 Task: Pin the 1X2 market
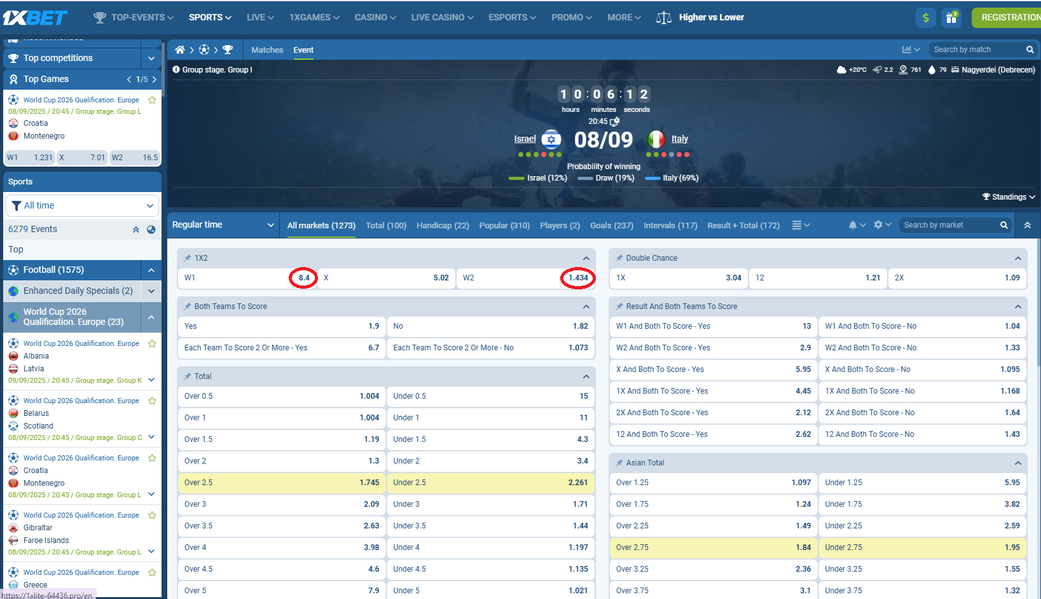click(188, 258)
